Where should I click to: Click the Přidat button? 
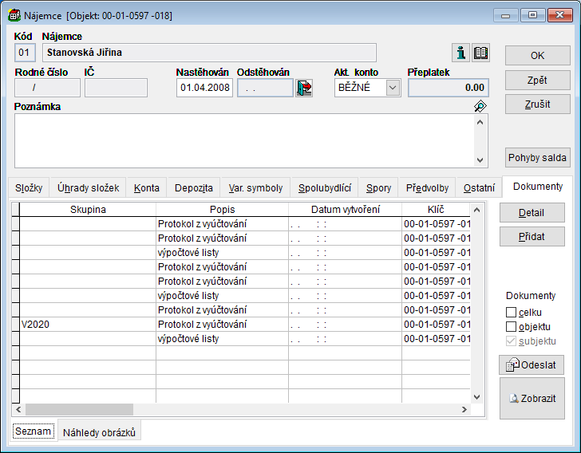(x=532, y=237)
